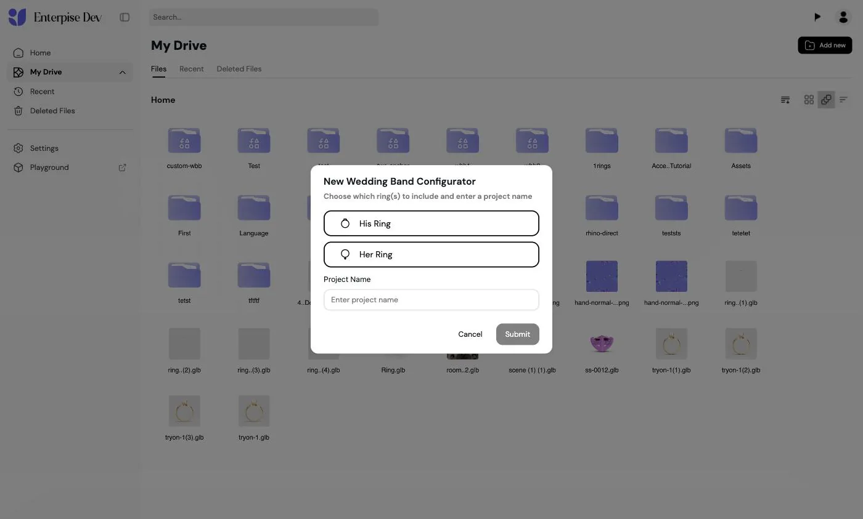Select the tryon-1(3).glb thumbnail
This screenshot has height=519, width=863.
point(184,411)
